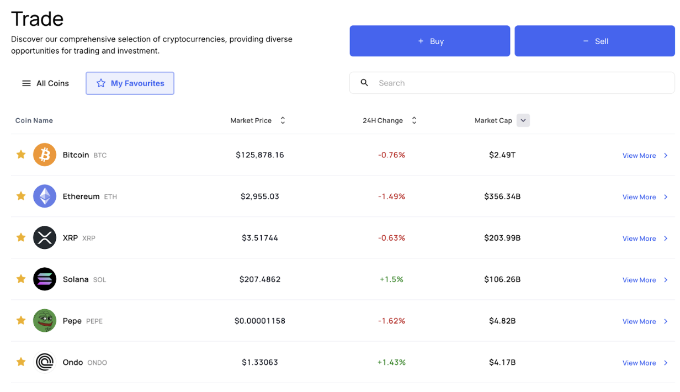Click Solana market cap $106.26B
Viewport: 680px width, 392px height.
click(x=502, y=279)
